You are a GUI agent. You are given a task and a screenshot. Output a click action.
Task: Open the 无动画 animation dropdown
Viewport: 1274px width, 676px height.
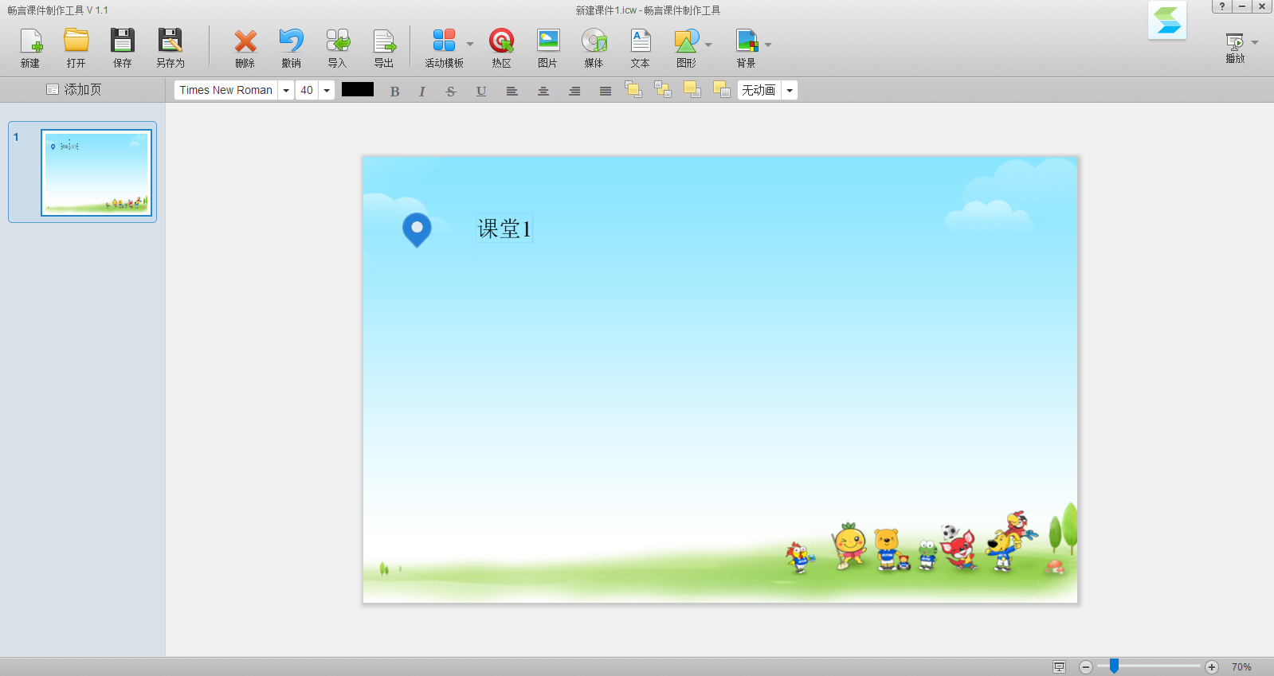790,90
